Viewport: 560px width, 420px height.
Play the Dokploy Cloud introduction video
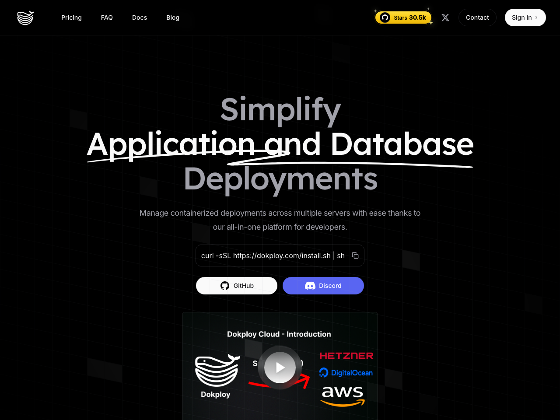click(280, 367)
